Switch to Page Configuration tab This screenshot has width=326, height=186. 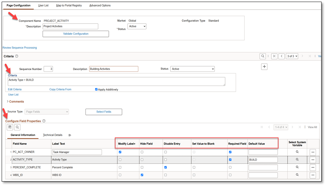(19, 6)
